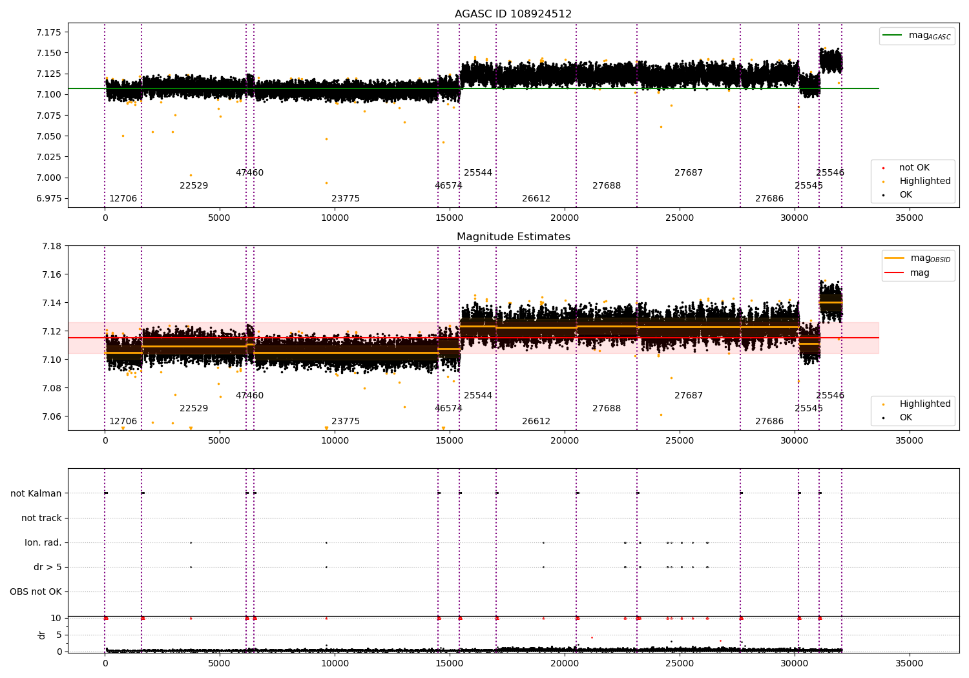Click the dr axis tick label 10
The height and width of the screenshot is (678, 969).
click(56, 618)
